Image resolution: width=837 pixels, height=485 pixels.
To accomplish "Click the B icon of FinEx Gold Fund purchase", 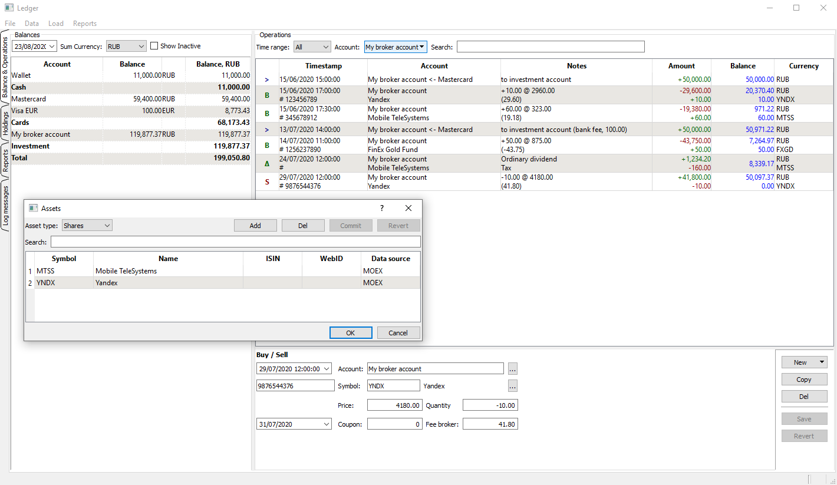I will point(267,145).
